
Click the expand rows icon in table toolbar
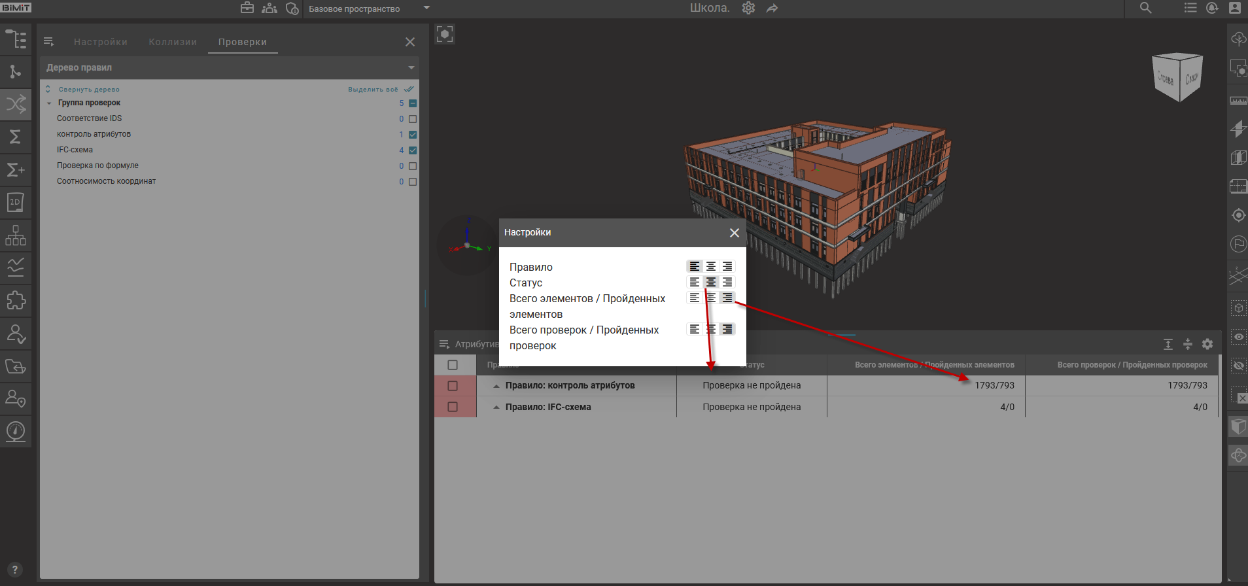1168,344
